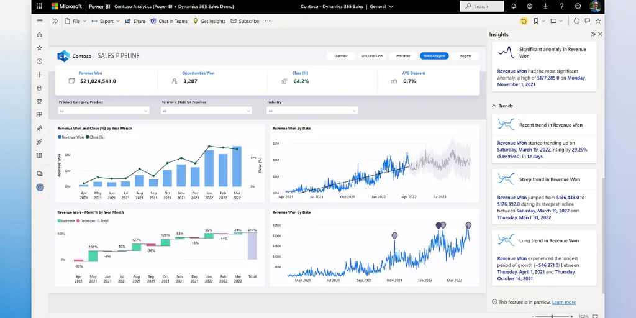The width and height of the screenshot is (636, 318).
Task: Open Goals trophy icon in sidebar
Action: point(39,101)
